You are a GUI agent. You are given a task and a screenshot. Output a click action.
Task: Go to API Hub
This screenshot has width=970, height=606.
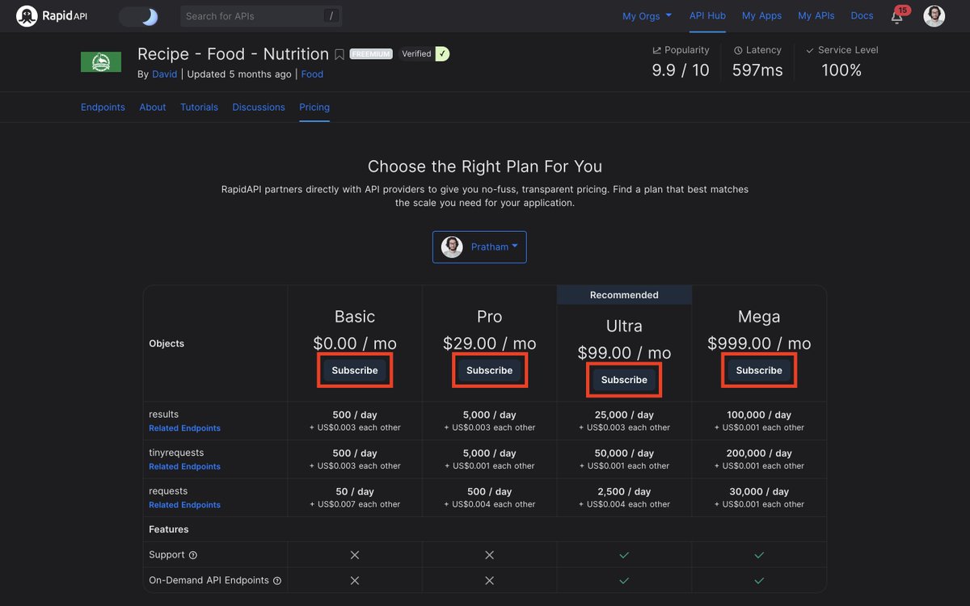707,15
